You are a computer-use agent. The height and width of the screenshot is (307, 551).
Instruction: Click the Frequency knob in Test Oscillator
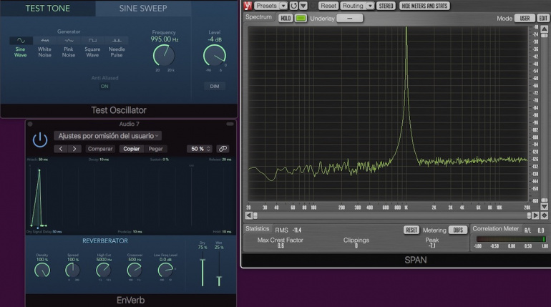tap(163, 55)
